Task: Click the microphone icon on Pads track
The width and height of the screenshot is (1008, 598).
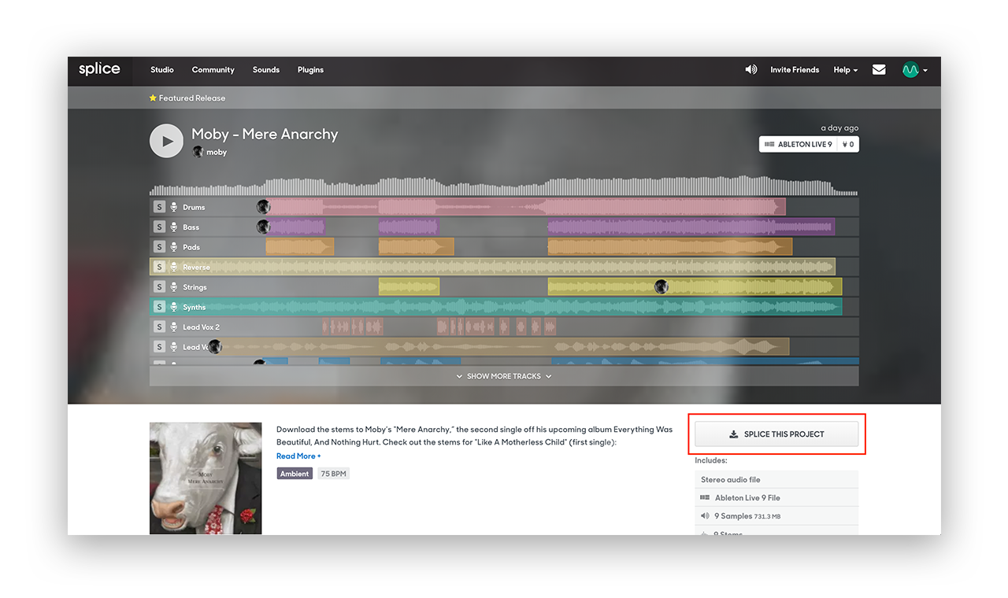Action: (174, 247)
